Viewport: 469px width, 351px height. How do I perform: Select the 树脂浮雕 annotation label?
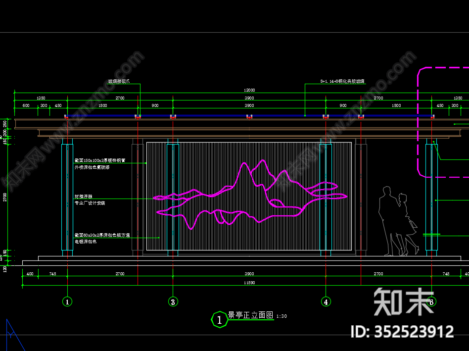[82, 196]
